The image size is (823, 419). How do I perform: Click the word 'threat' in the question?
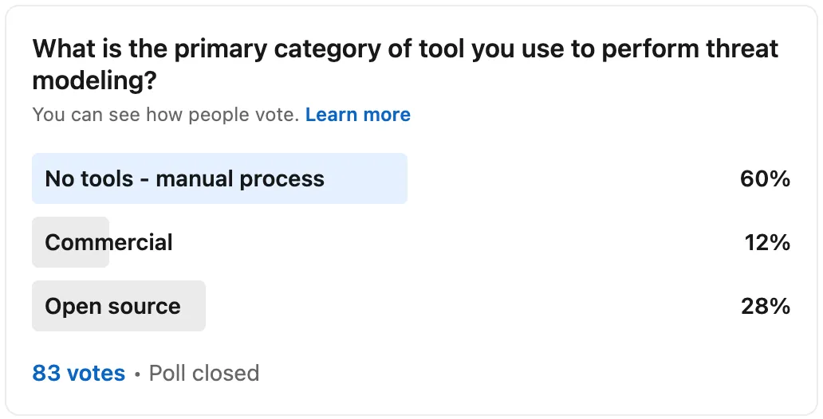(x=742, y=49)
